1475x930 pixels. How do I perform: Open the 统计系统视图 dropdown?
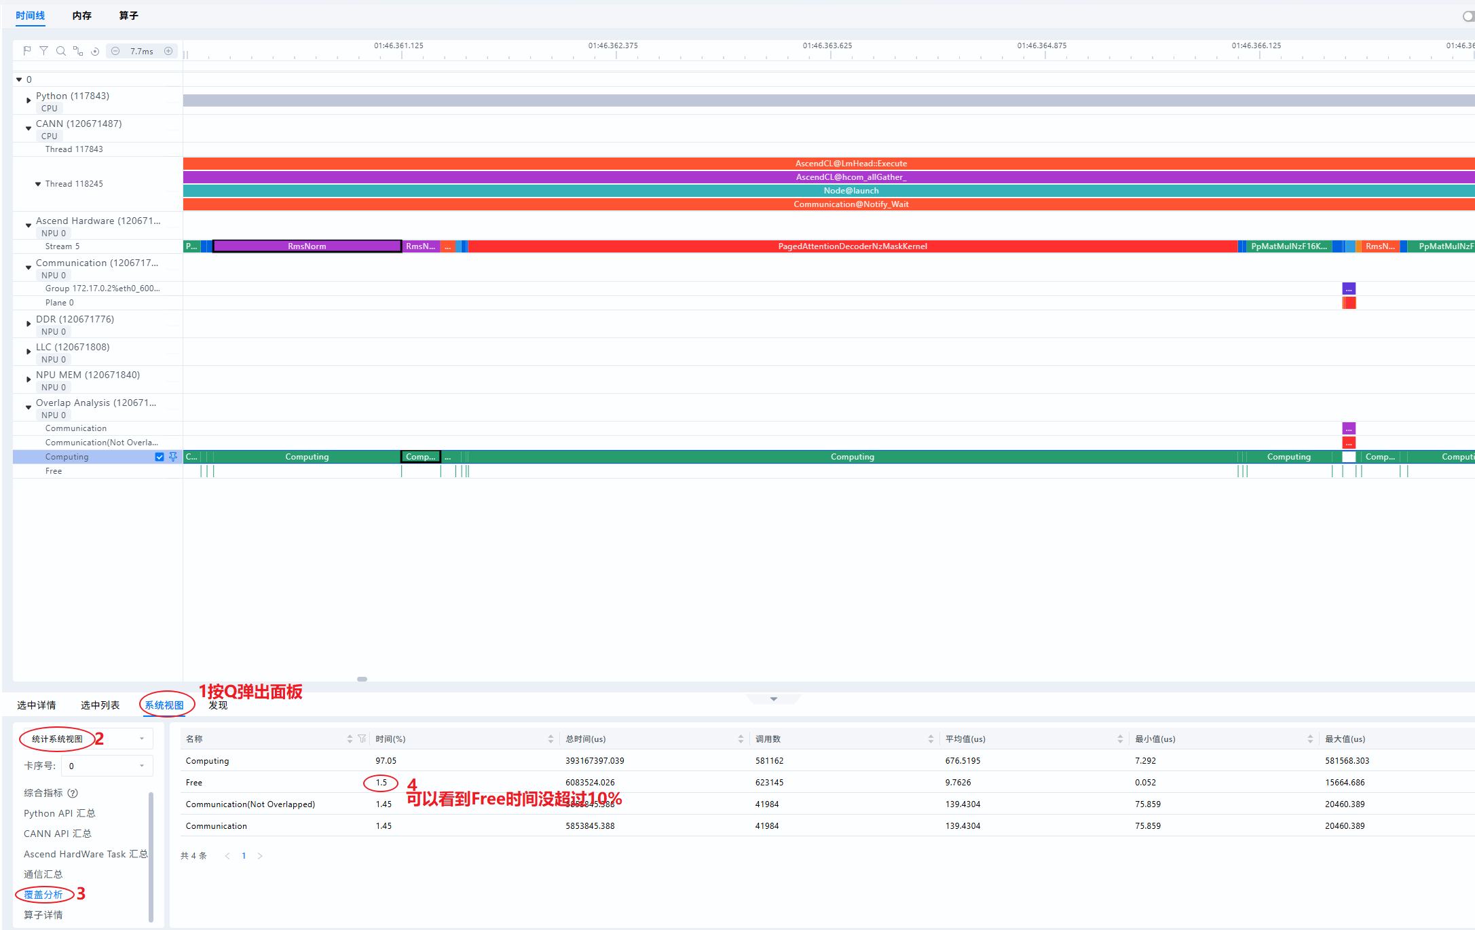coord(87,739)
